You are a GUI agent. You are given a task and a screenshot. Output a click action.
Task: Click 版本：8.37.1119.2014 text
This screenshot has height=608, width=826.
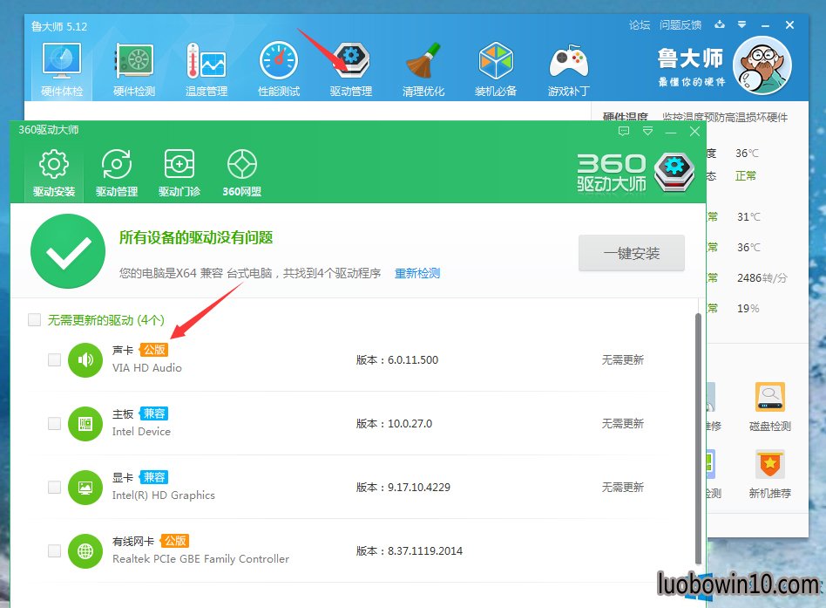(x=410, y=551)
